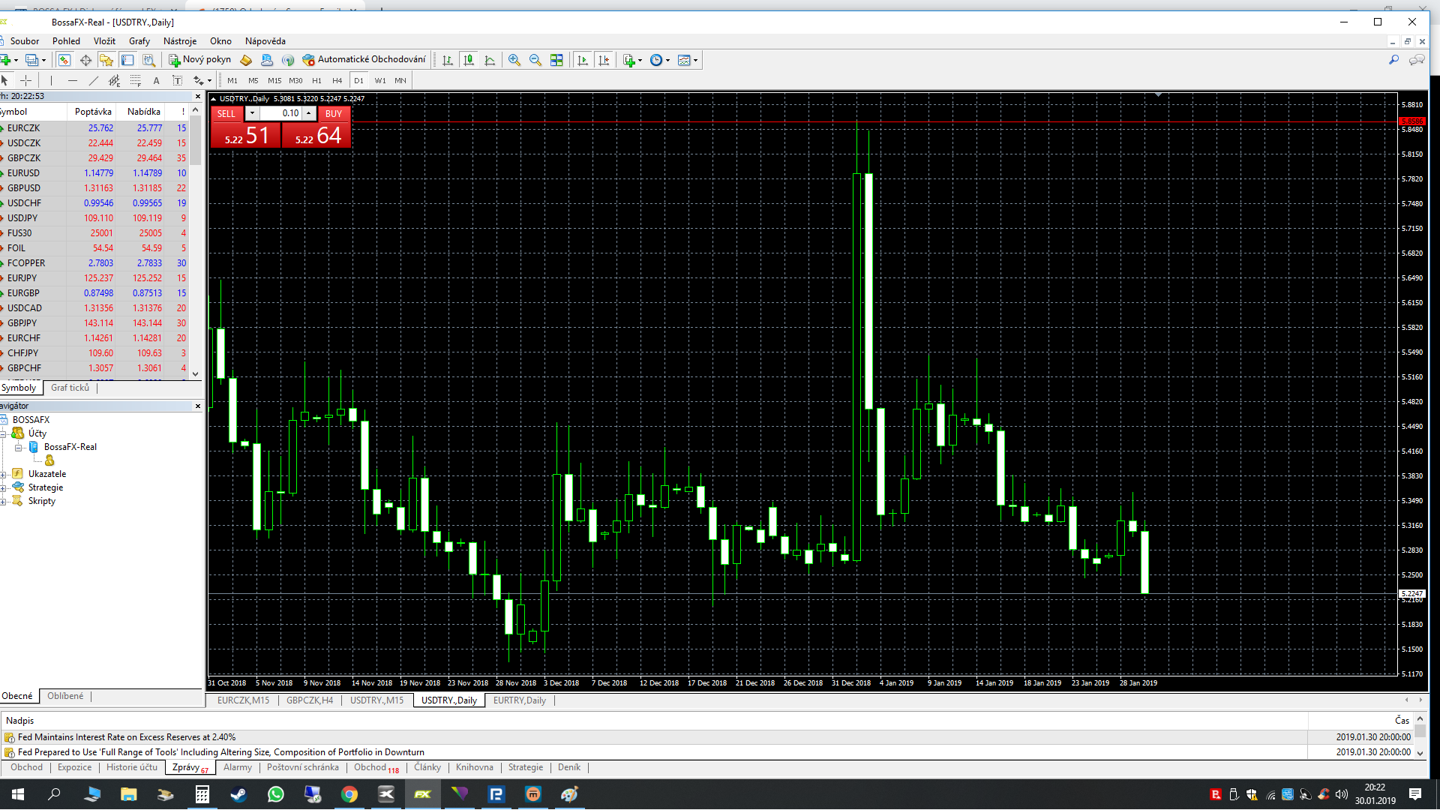
Task: Switch timeframe to M15
Action: 274,80
